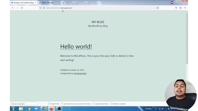This screenshot has height=111, width=198.
Task: Click the MY BLOG site title
Action: click(98, 22)
